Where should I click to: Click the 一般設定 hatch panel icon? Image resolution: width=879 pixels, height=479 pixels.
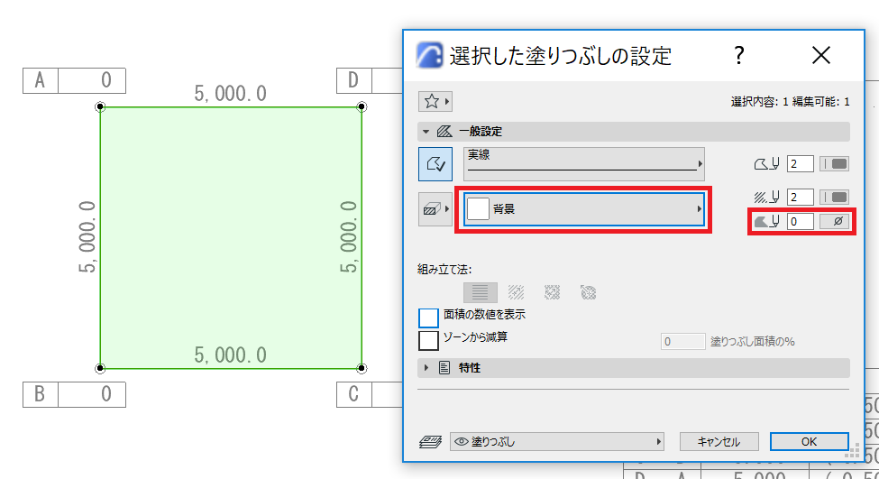[x=444, y=132]
